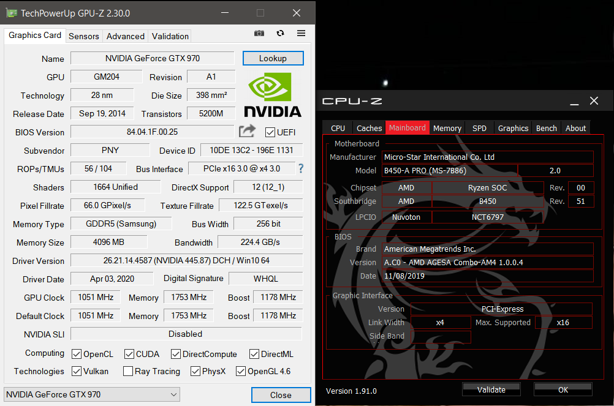The image size is (614, 406).
Task: Click the Driver Version field
Action: tap(186, 260)
